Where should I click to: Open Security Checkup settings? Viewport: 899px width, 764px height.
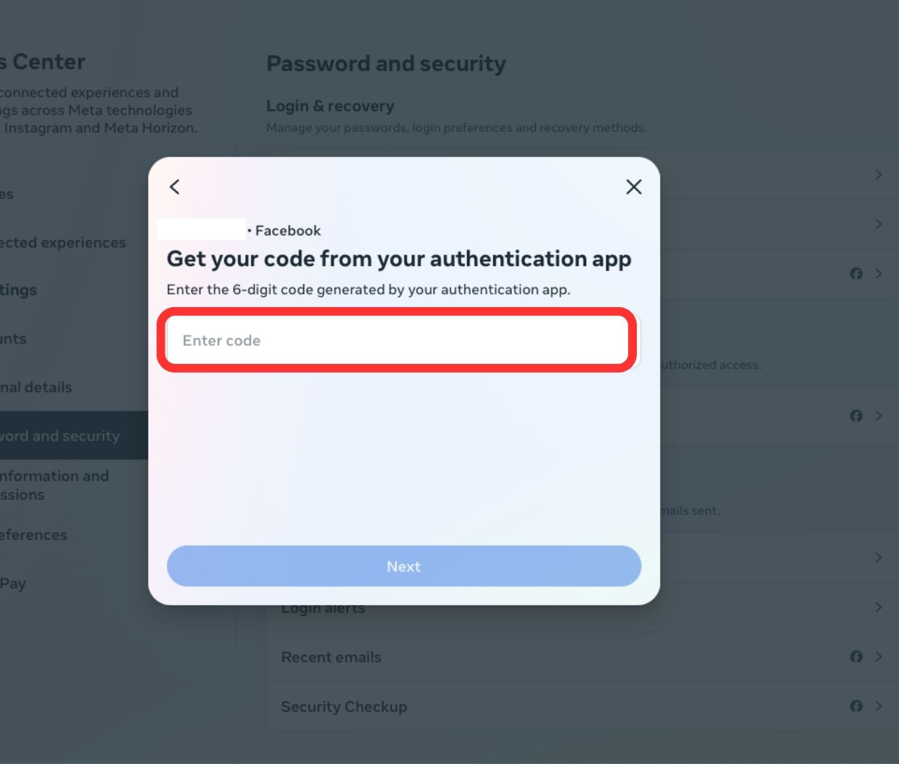(344, 707)
